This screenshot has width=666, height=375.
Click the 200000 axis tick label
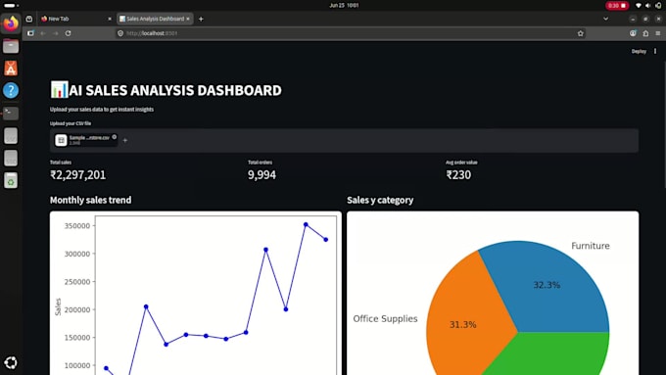pos(77,310)
